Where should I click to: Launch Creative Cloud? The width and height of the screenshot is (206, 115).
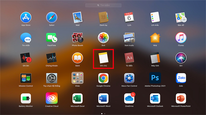point(52,98)
